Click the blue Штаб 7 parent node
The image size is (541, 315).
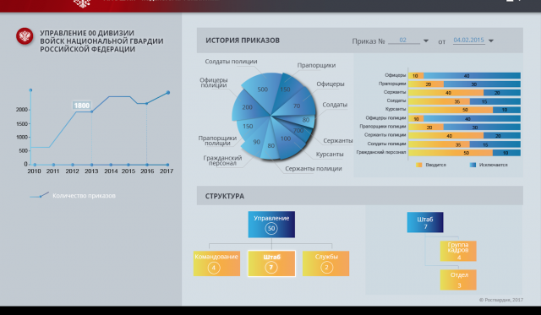(425, 222)
